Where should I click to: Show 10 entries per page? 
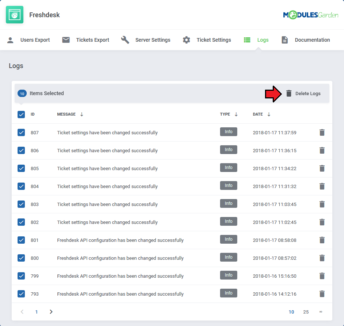pyautogui.click(x=291, y=312)
